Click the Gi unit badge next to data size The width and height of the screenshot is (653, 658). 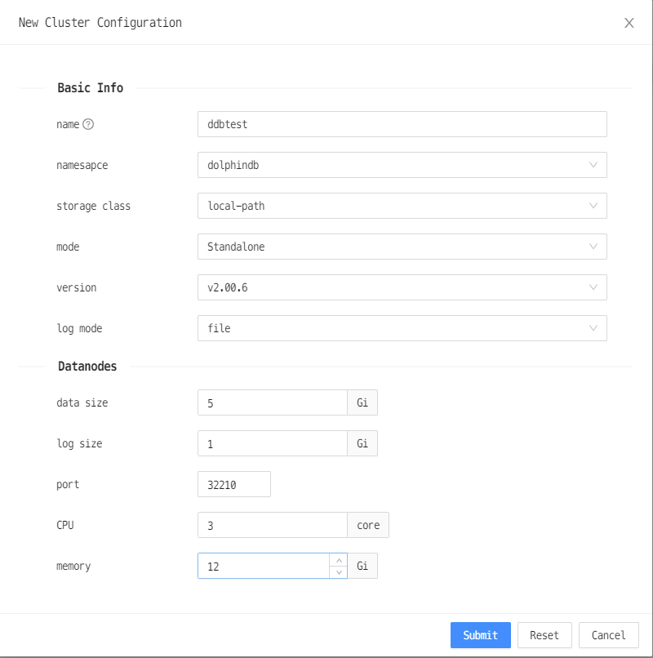point(362,402)
